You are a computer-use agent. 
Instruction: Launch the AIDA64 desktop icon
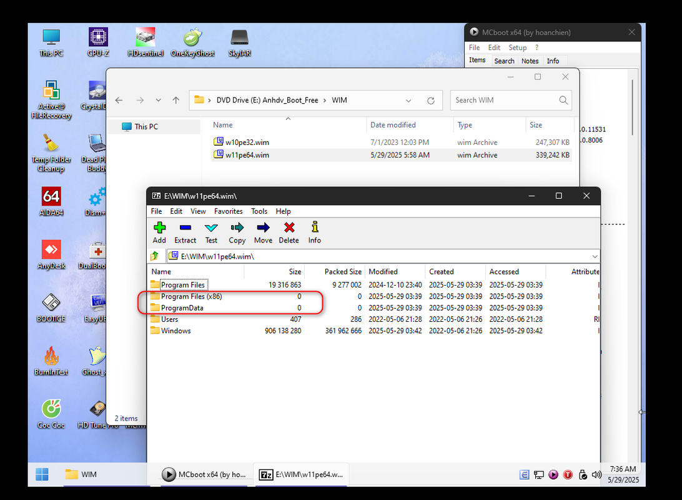click(51, 201)
